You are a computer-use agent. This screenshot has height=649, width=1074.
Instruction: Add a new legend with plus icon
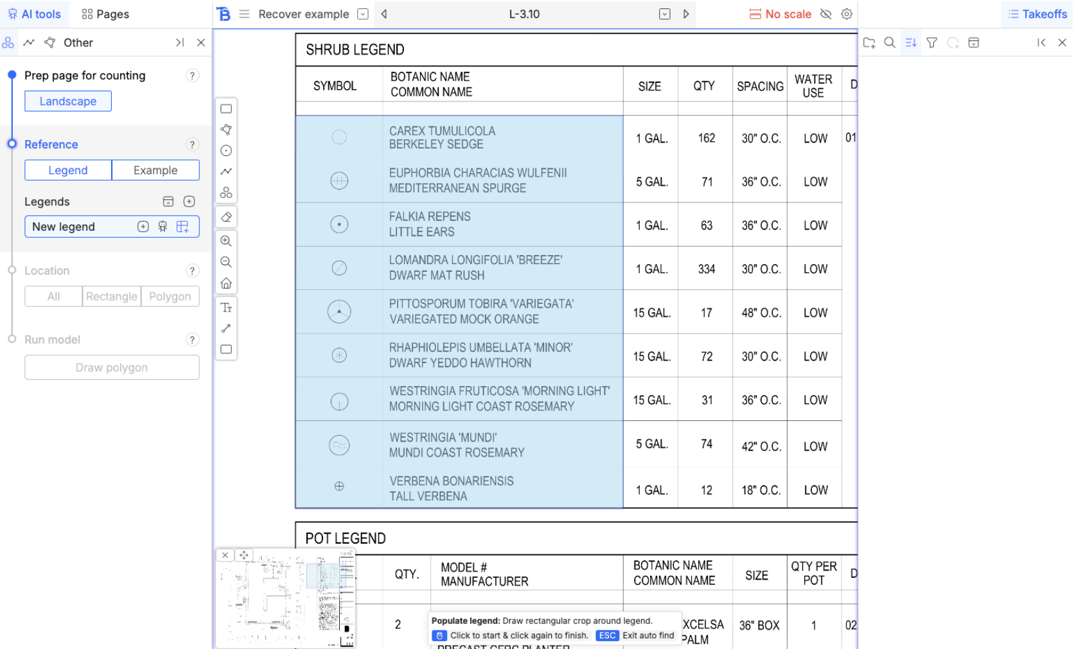pyautogui.click(x=189, y=202)
